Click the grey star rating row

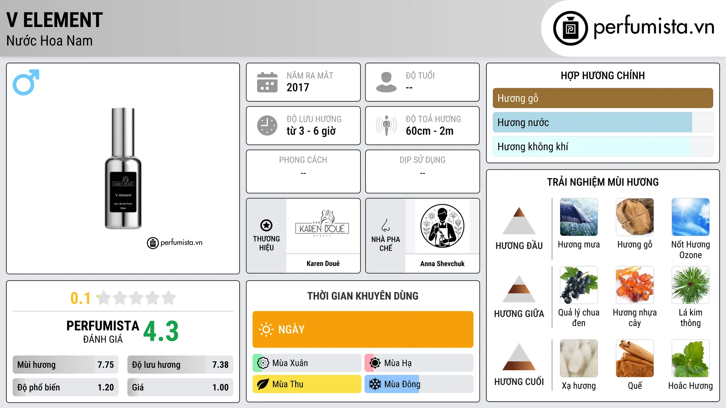point(136,298)
